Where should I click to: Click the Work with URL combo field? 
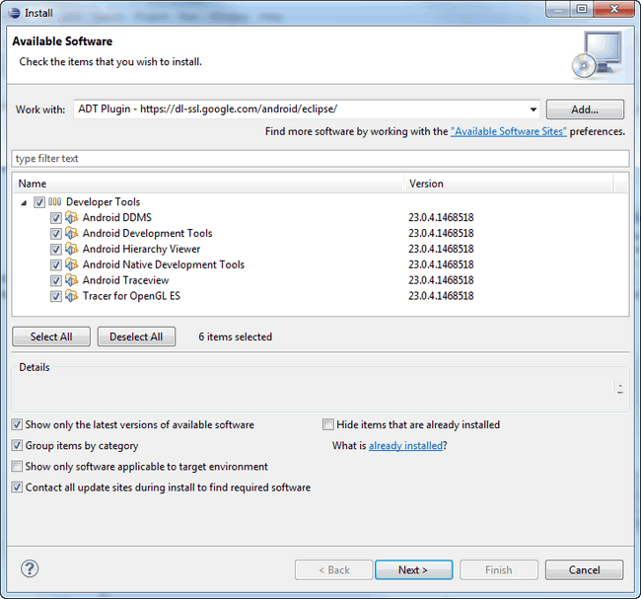307,110
